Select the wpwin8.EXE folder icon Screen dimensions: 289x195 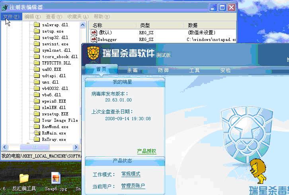coord(37,101)
